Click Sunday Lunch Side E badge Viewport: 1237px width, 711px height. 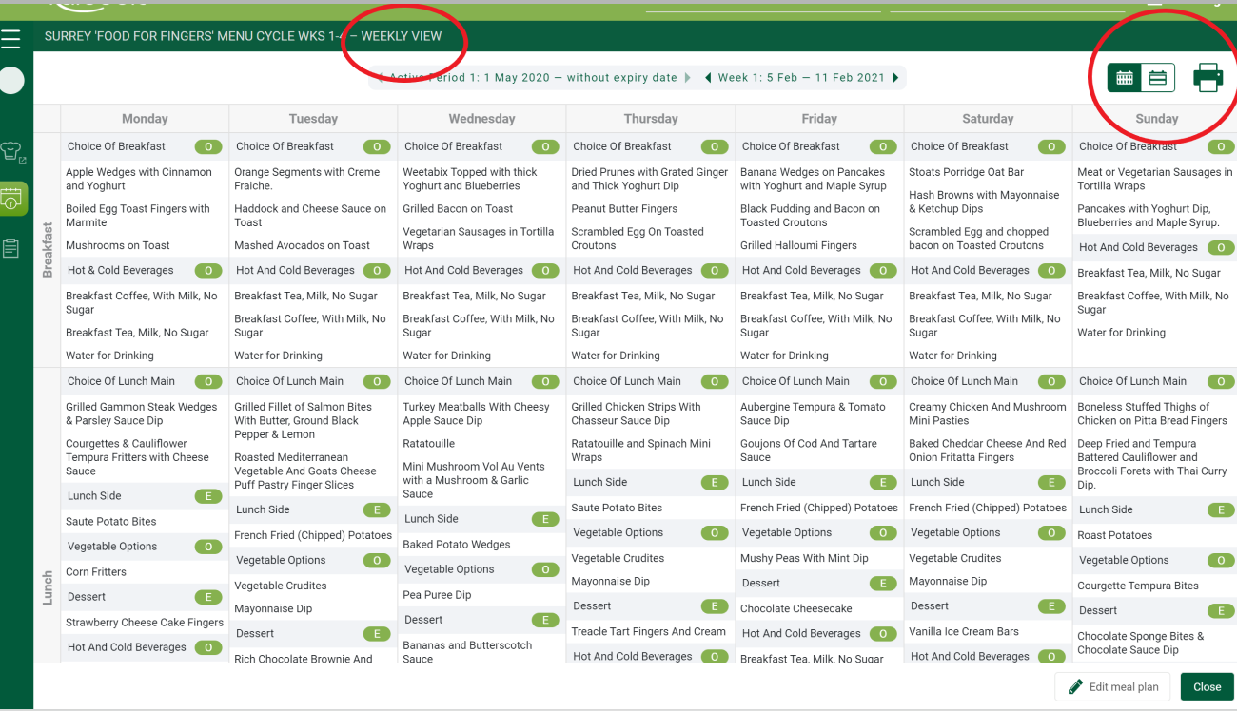(x=1221, y=510)
